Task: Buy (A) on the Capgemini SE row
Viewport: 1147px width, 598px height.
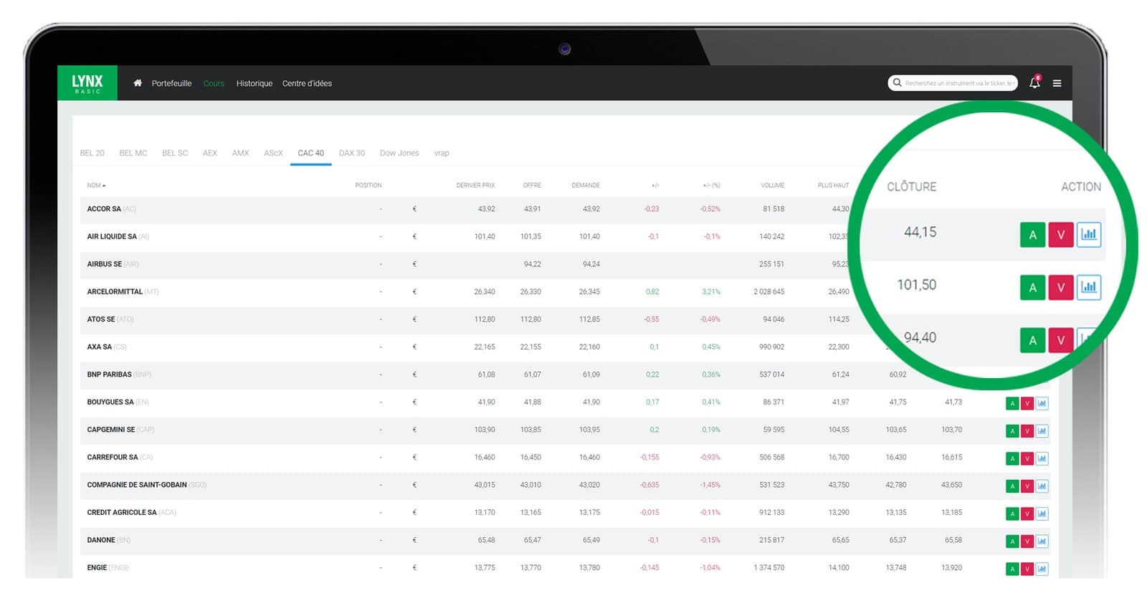Action: pos(1012,431)
